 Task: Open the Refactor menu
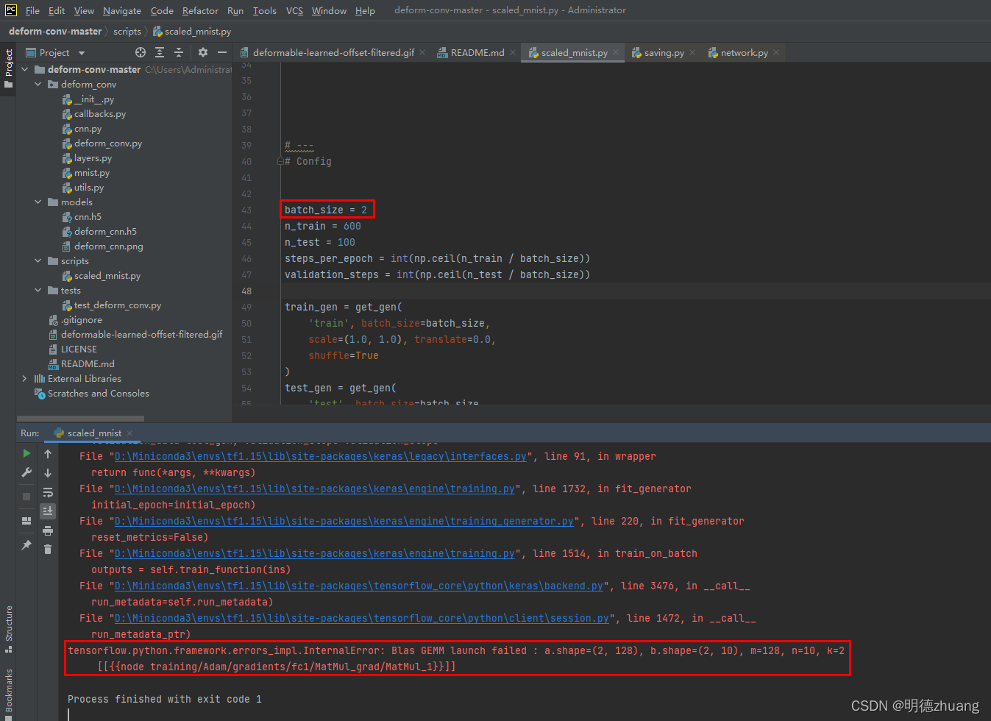click(200, 10)
